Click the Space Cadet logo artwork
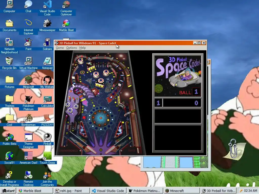This screenshot has width=259, height=194. coord(178,76)
